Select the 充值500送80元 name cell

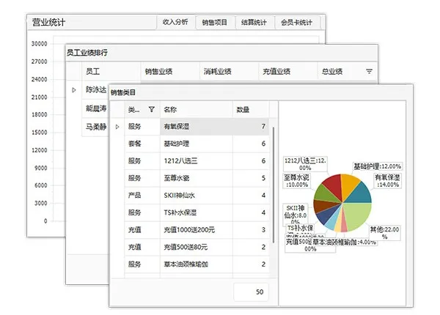pos(197,247)
